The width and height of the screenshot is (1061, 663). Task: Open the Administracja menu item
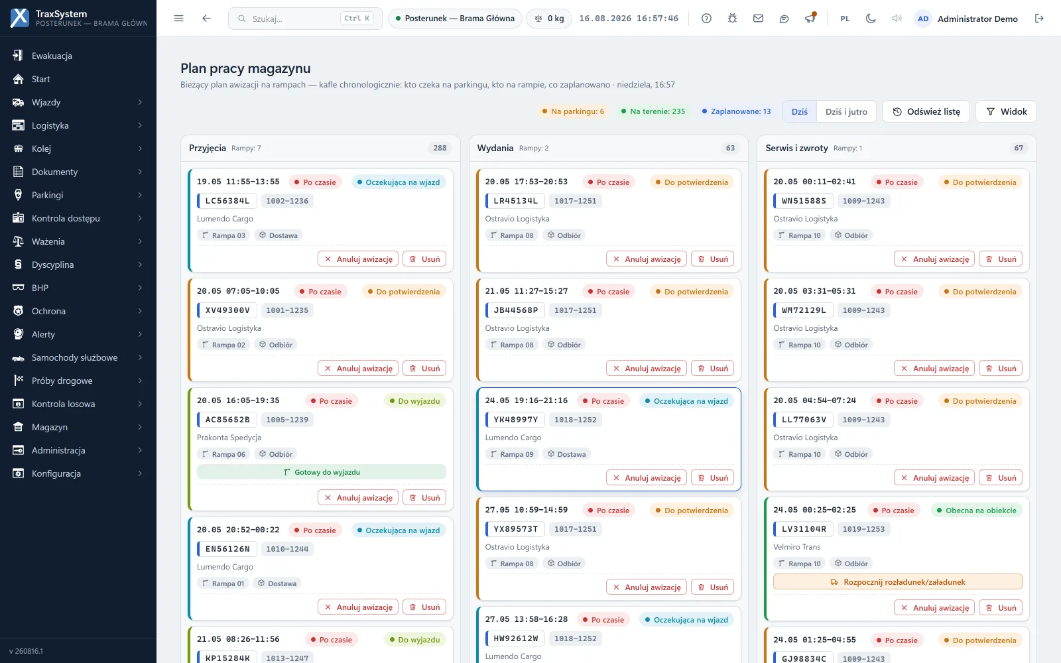[x=78, y=450]
